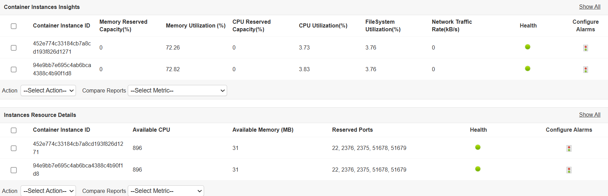Screen dimensions: 608x196
Task: Click health indicator for 94e9bb7e in Resource Details
Action: point(478,169)
